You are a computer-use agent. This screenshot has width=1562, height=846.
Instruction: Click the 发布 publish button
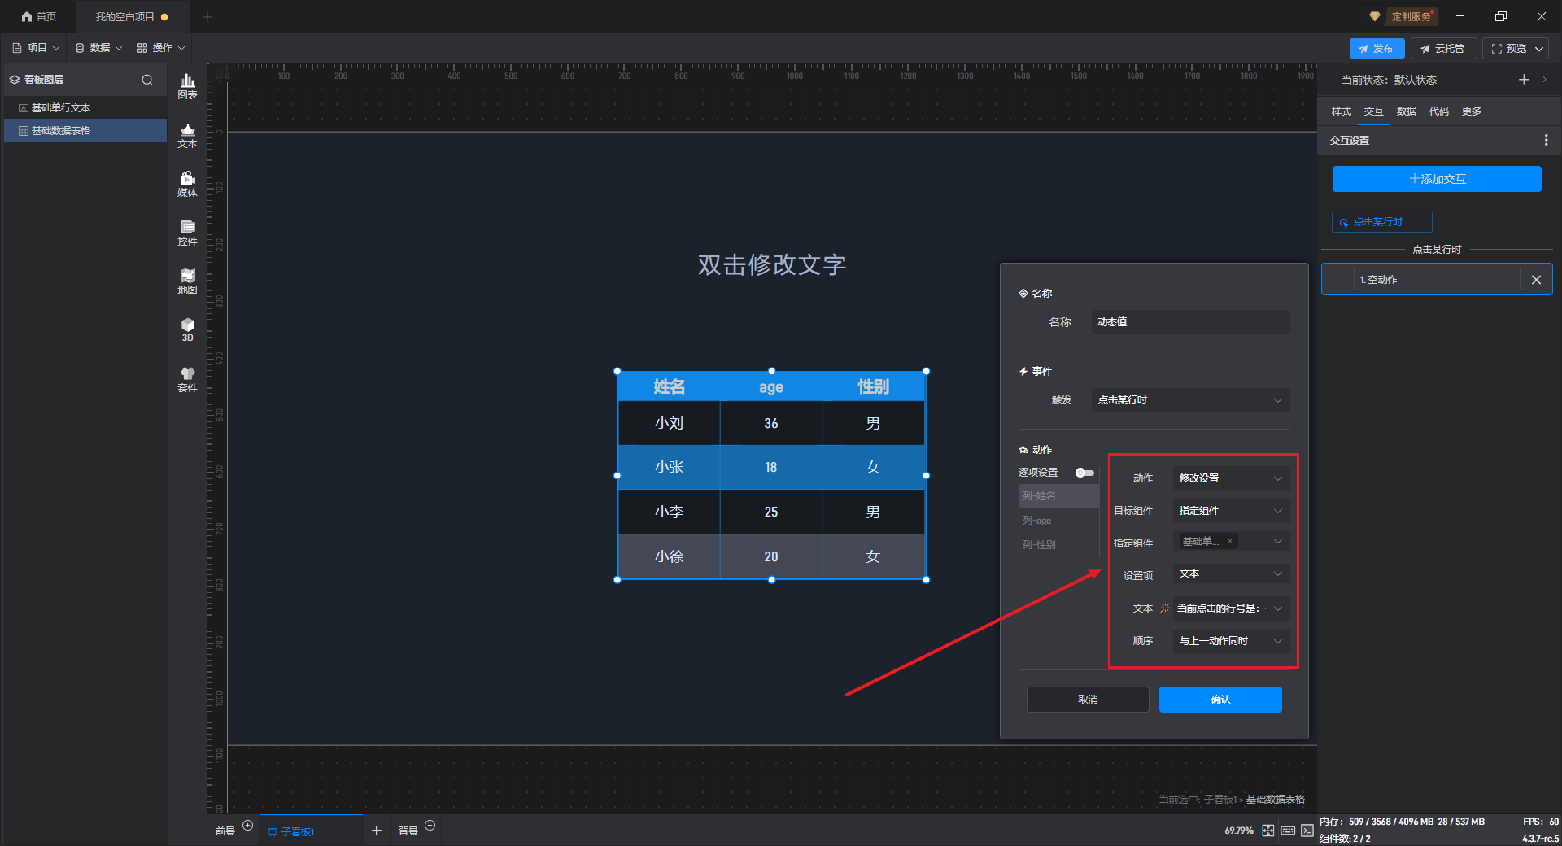1377,49
